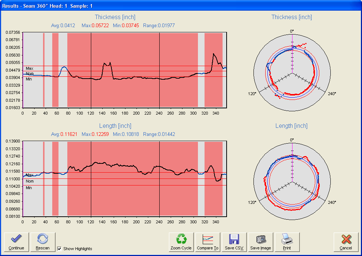Viewport: 362px width, 256px height.
Task: Click the Nom limit label in Length graph
Action: click(x=29, y=181)
